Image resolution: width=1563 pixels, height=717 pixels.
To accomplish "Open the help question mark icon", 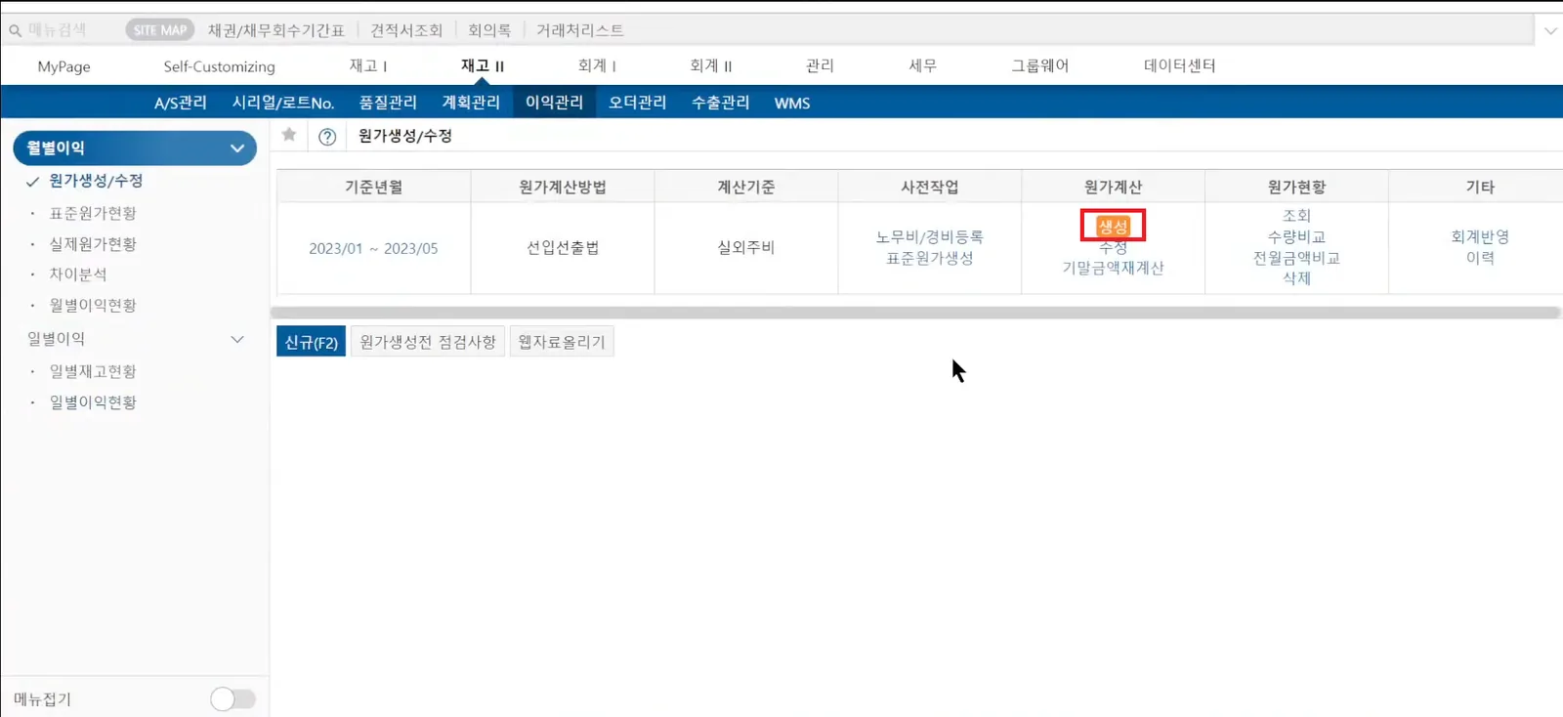I will pos(327,137).
